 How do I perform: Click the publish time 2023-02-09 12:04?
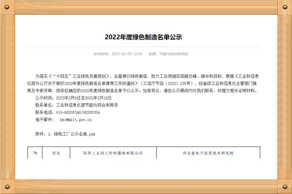tap(127, 54)
